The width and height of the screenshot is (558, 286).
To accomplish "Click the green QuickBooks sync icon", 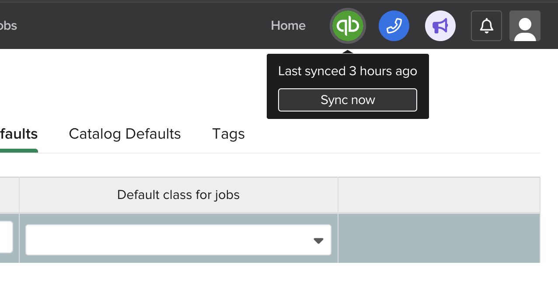I will pos(348,26).
